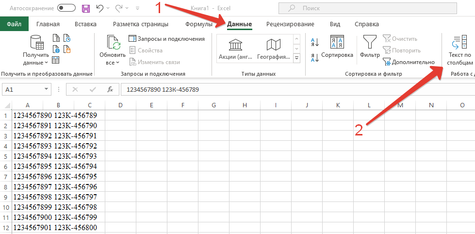Click the Existing connections icon

click(x=67, y=49)
